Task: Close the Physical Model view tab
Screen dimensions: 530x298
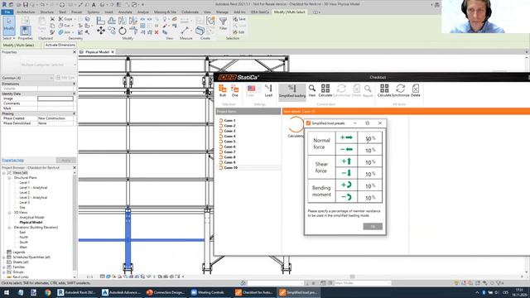Action: pos(113,52)
